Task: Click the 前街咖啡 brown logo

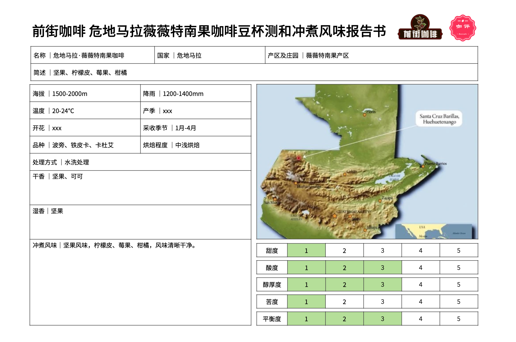Action: pyautogui.click(x=420, y=27)
